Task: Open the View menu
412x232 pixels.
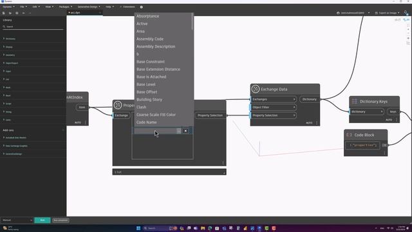Action: pos(49,7)
